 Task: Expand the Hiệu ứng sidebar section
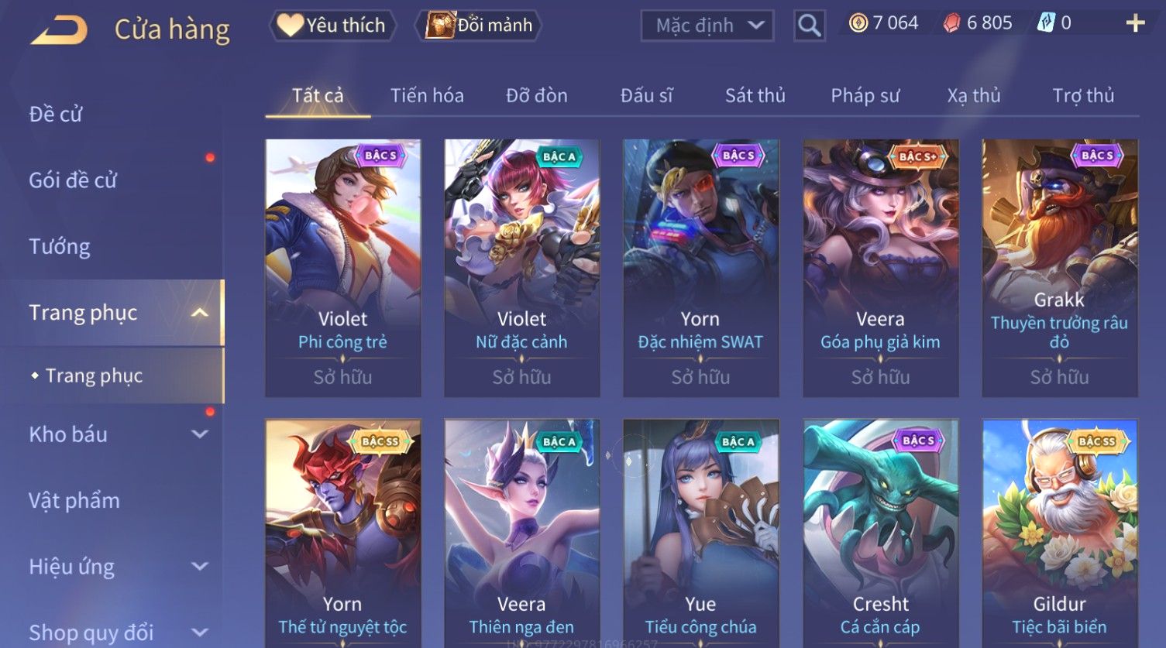pyautogui.click(x=200, y=567)
